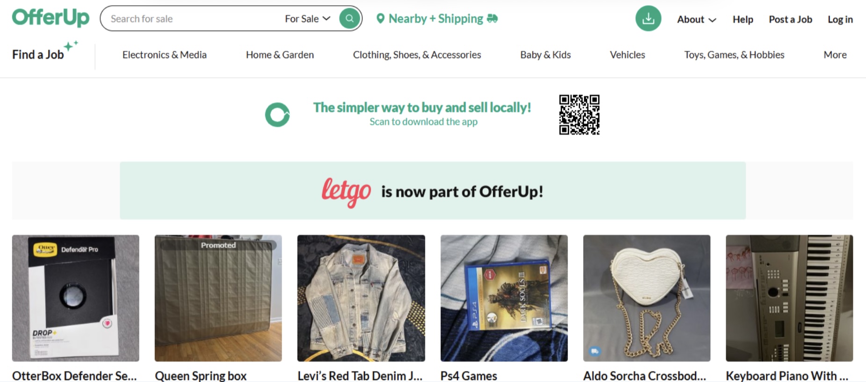Click the OfferUp logo
The image size is (866, 382).
click(50, 18)
